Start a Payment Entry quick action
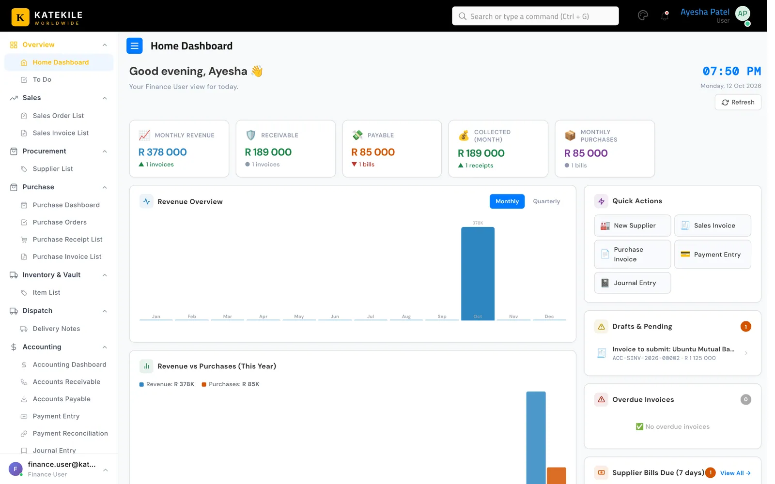775x484 pixels. coord(713,255)
